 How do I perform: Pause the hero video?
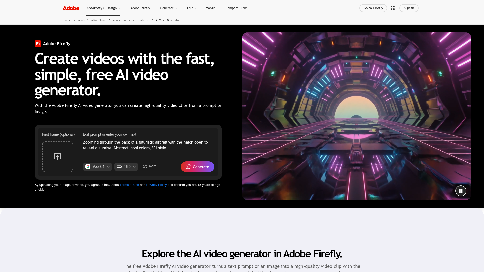461,191
